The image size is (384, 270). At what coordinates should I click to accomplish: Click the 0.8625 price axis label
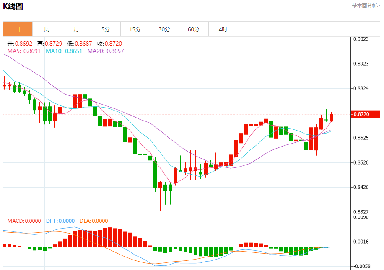click(361, 138)
